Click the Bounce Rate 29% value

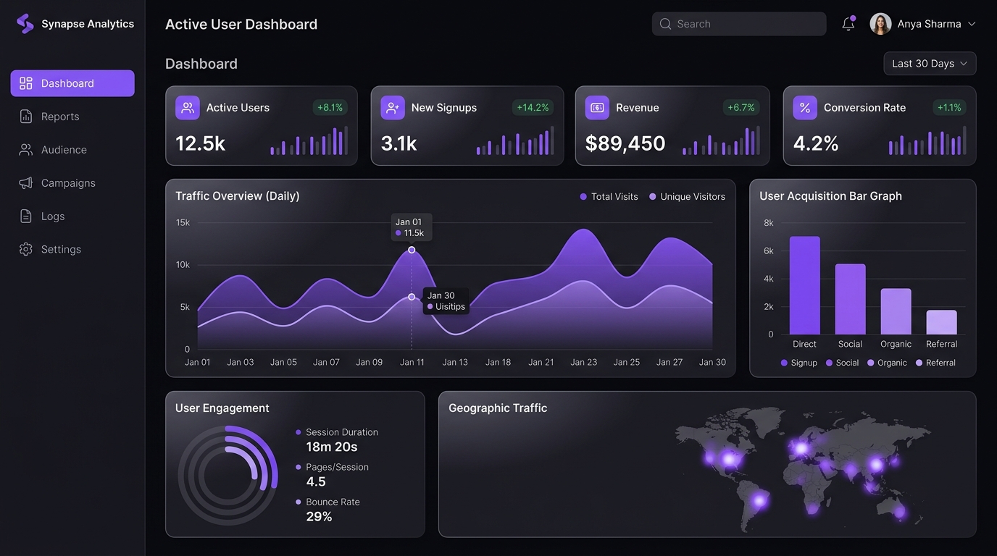coord(319,516)
